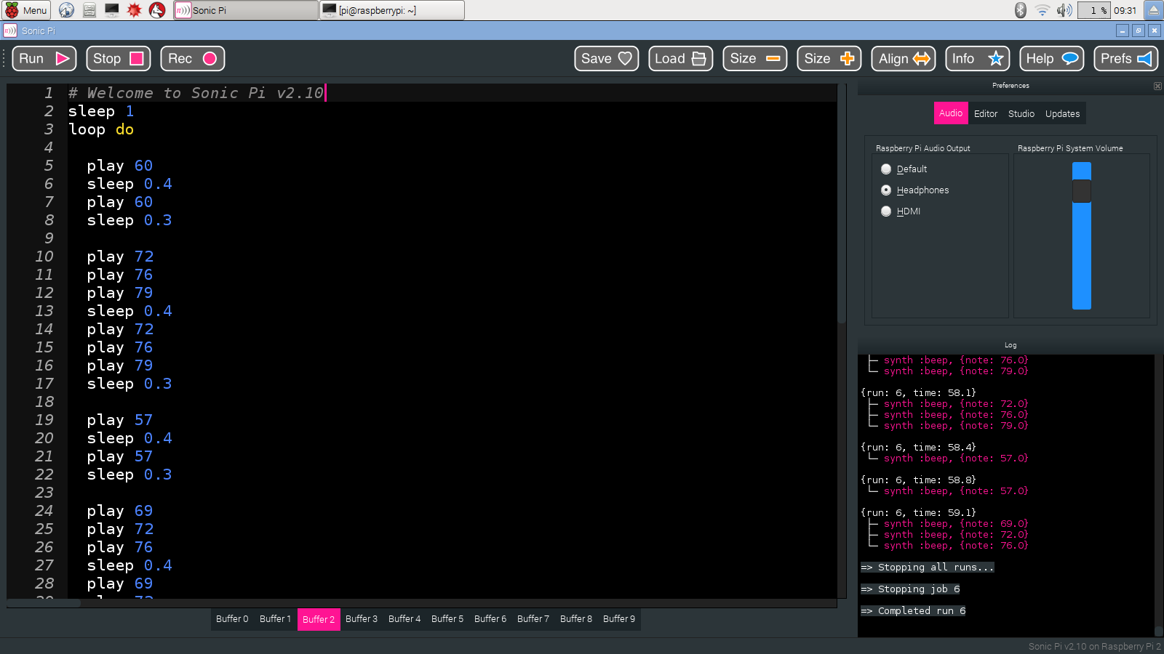Switch to the Studio preferences tab
Image resolution: width=1164 pixels, height=654 pixels.
pyautogui.click(x=1021, y=113)
